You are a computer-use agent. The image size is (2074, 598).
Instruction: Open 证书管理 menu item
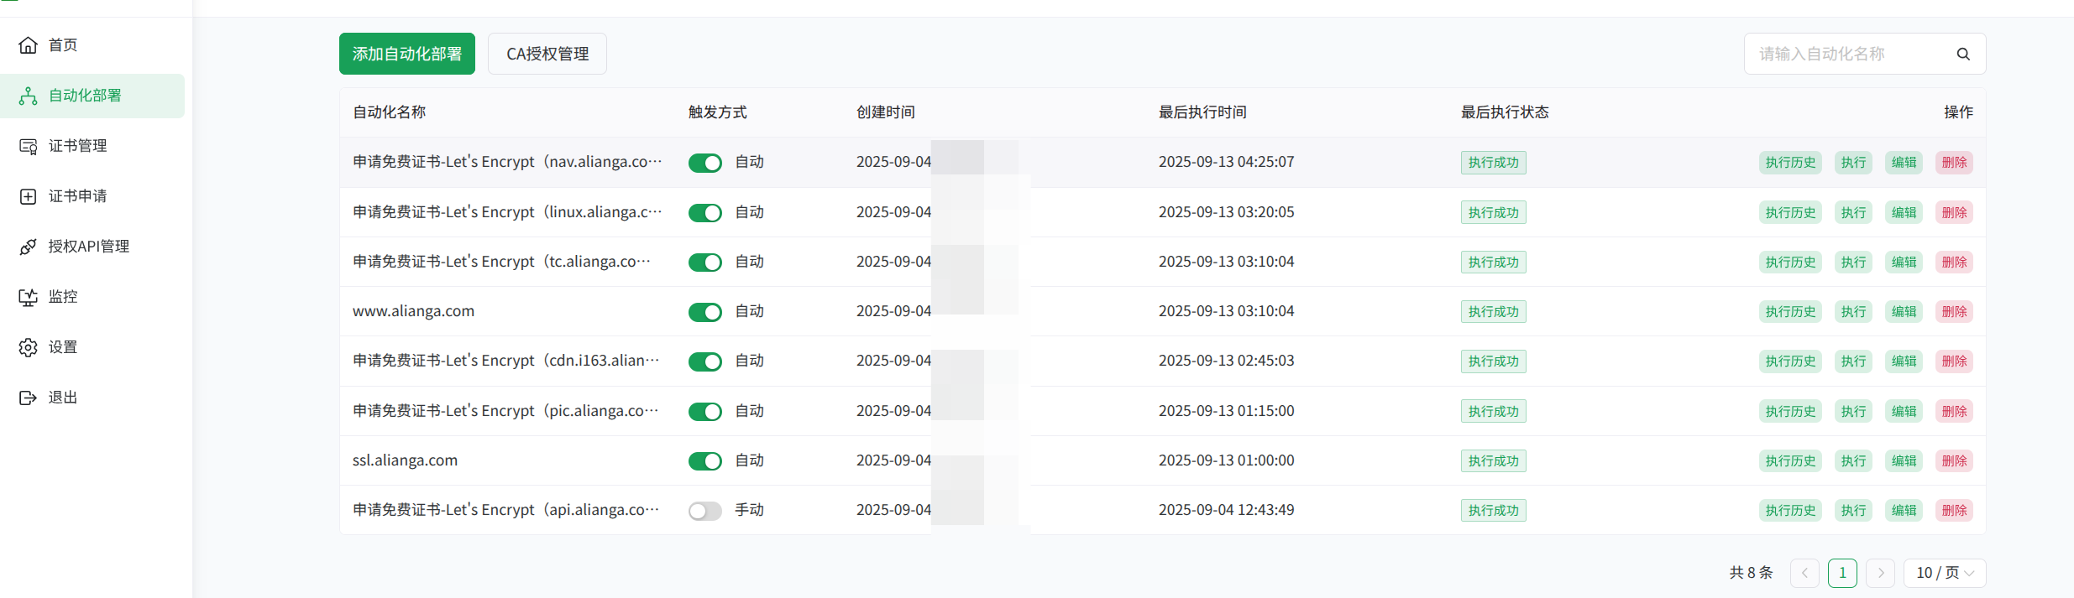(x=77, y=146)
